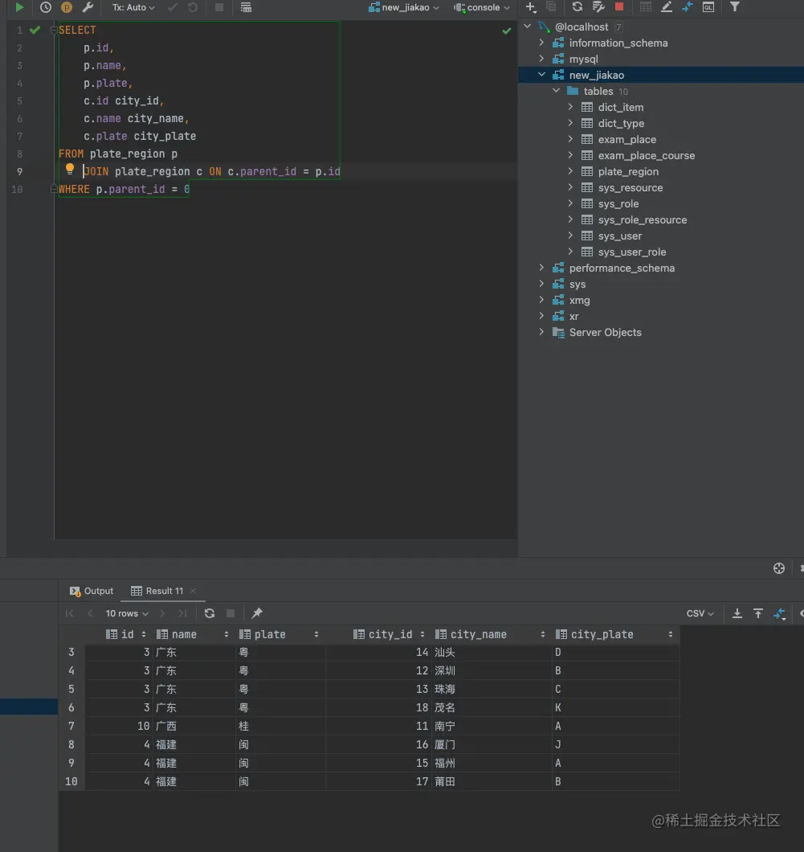Refresh the database tree
The height and width of the screenshot is (852, 804).
(577, 6)
